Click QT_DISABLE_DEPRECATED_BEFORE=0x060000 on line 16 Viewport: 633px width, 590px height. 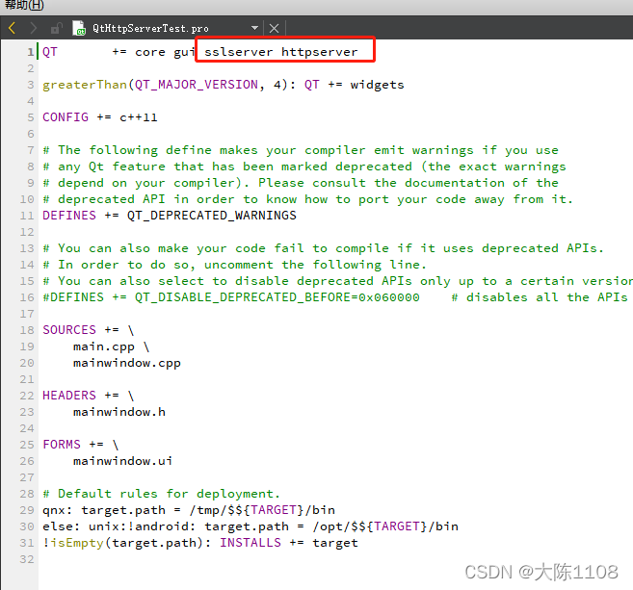(x=277, y=297)
